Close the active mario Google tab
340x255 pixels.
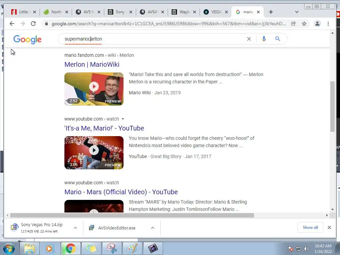(x=258, y=12)
